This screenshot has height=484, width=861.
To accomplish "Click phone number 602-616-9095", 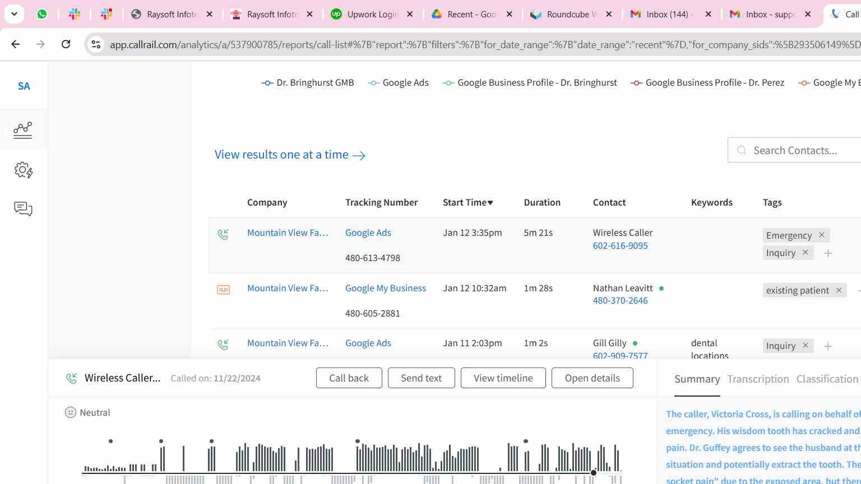I will pos(621,245).
